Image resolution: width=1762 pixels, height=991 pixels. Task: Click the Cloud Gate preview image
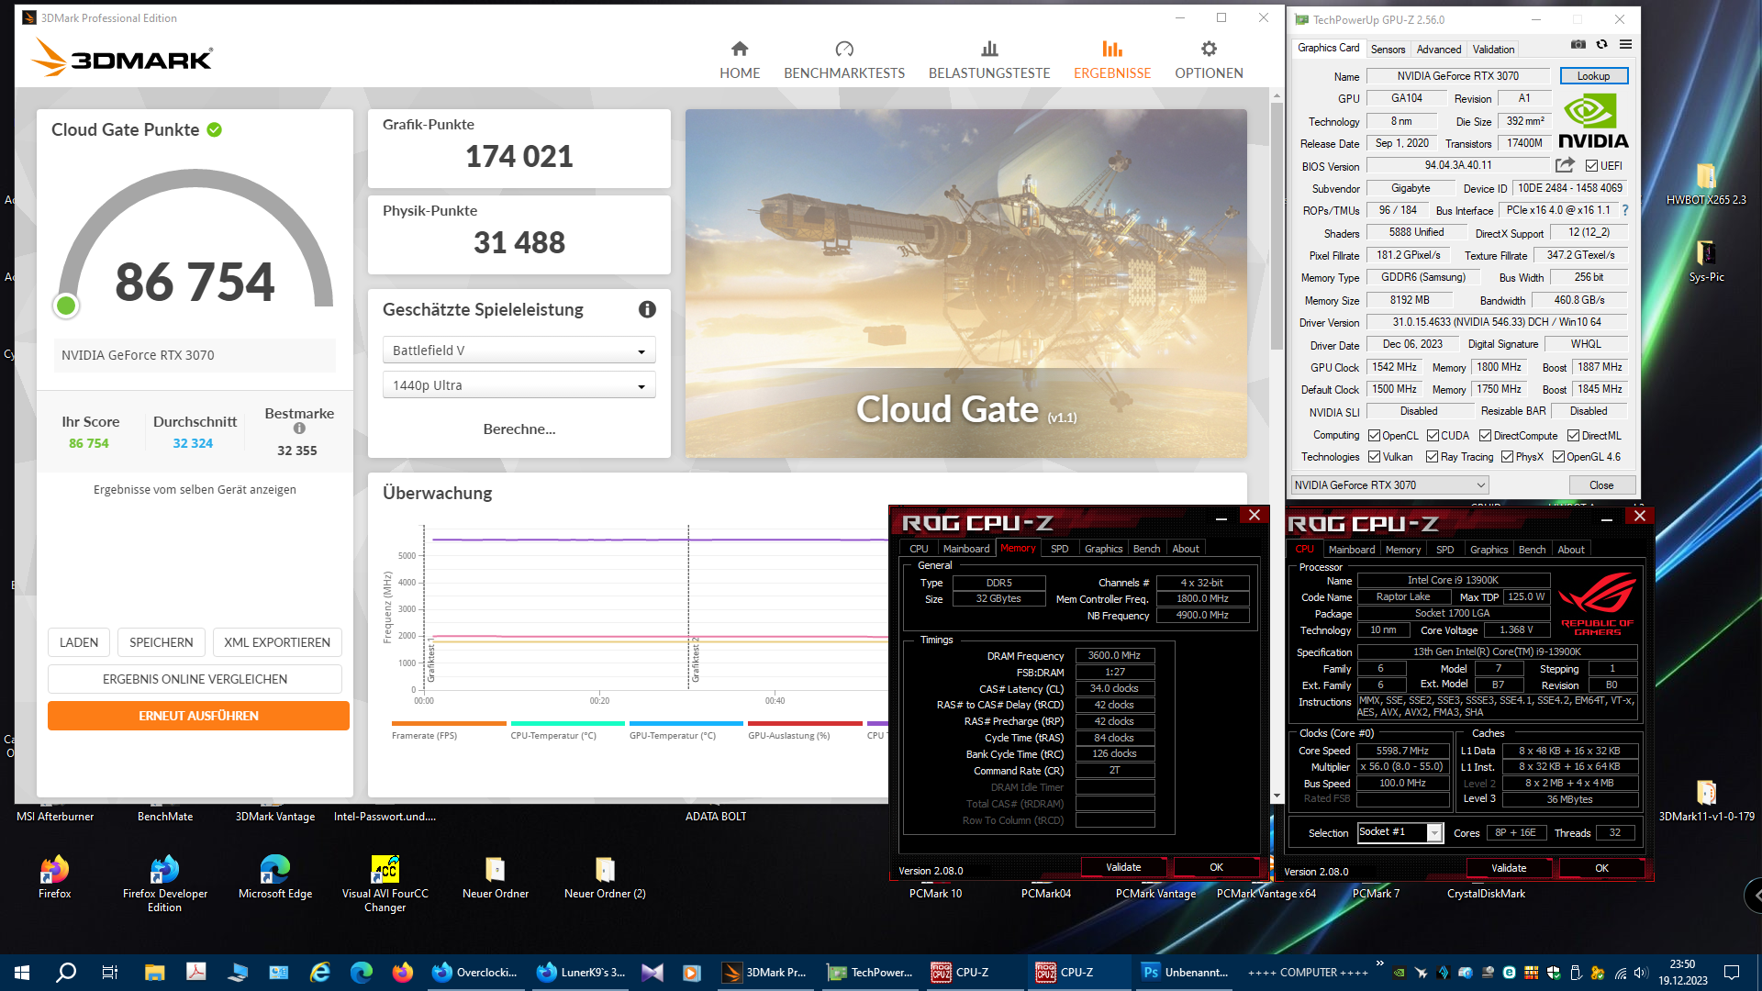(x=965, y=284)
